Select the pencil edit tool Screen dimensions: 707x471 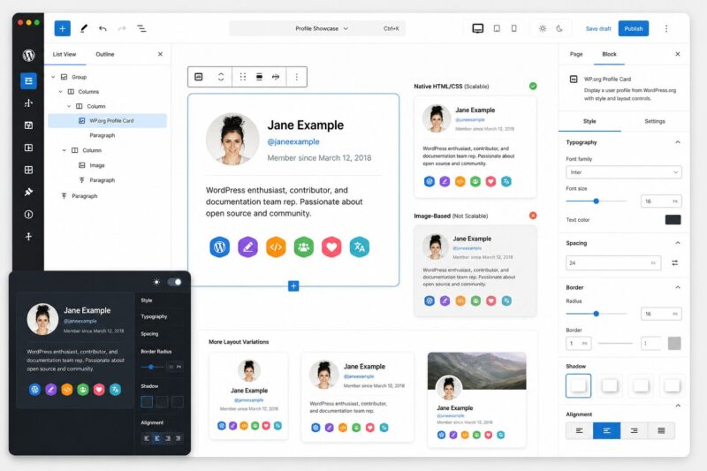point(83,28)
